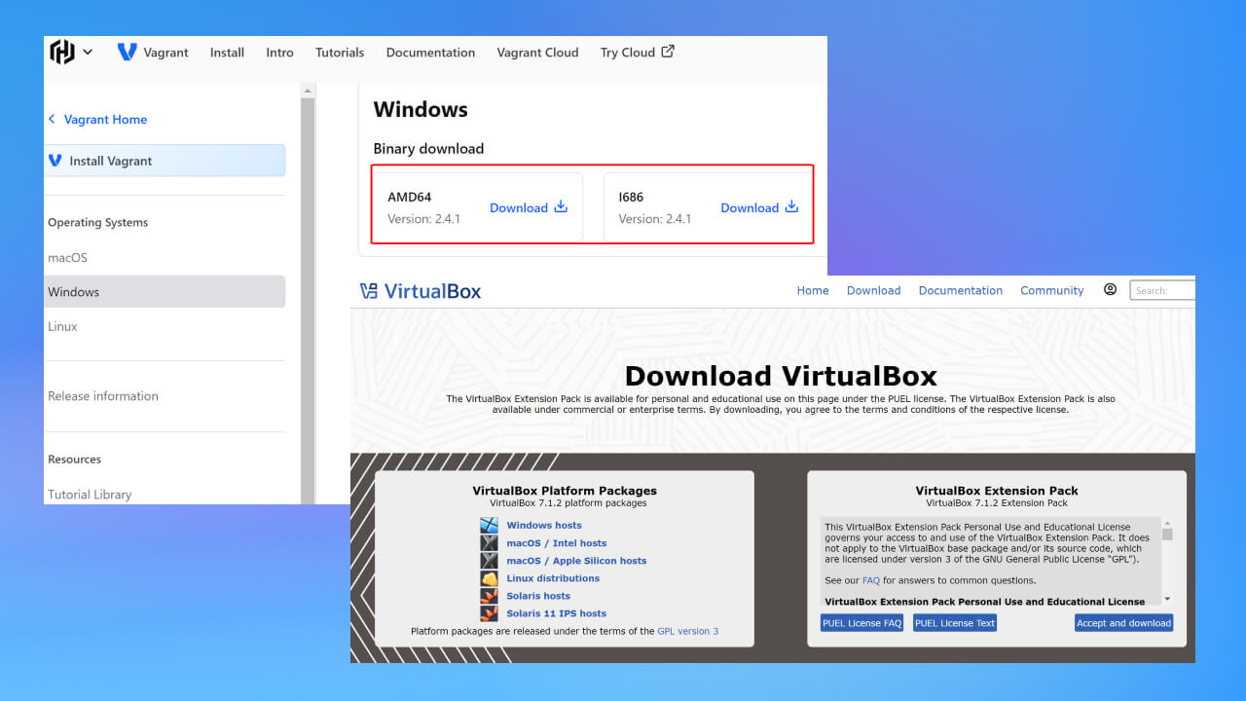Click the VirtualBox logo

tap(421, 290)
